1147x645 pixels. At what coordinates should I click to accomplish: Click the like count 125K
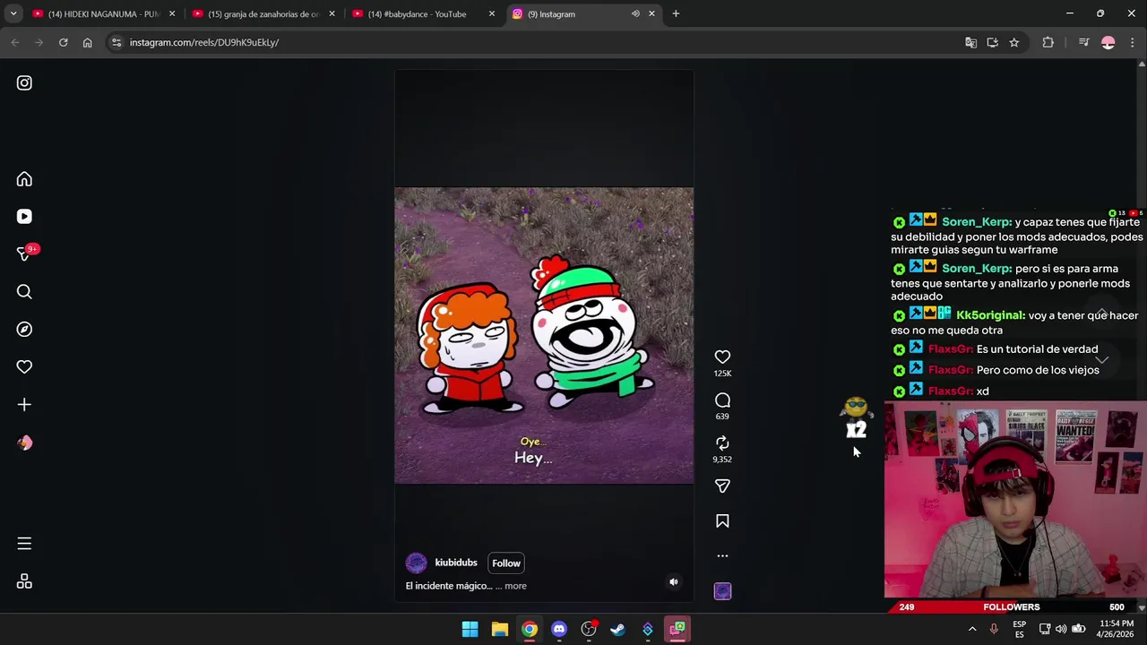click(722, 374)
